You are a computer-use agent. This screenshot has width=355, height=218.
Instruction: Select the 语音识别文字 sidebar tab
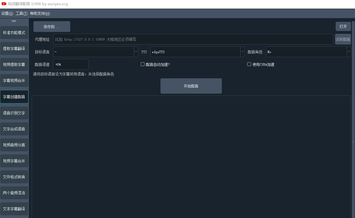click(14, 113)
